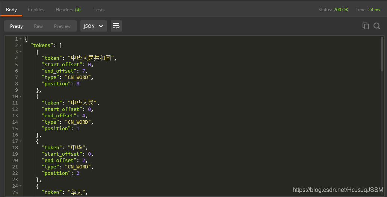Click the "tokens" key on line 2

click(42, 45)
